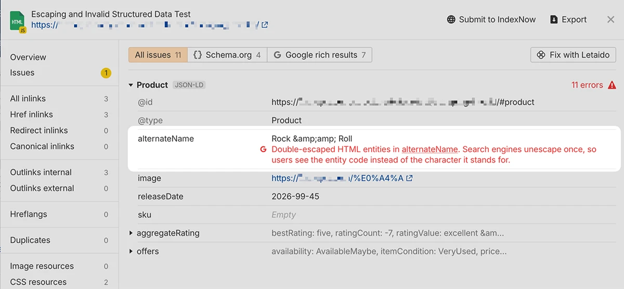Click the JSON-LD badge
This screenshot has height=289, width=624.
(x=189, y=85)
